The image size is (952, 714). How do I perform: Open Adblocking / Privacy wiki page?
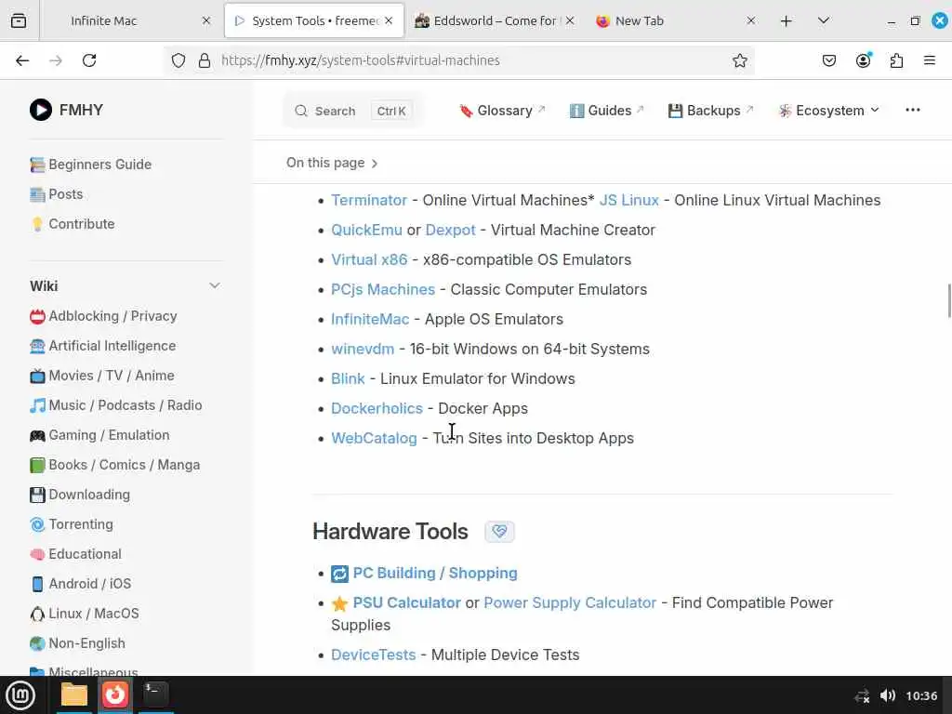coord(103,316)
